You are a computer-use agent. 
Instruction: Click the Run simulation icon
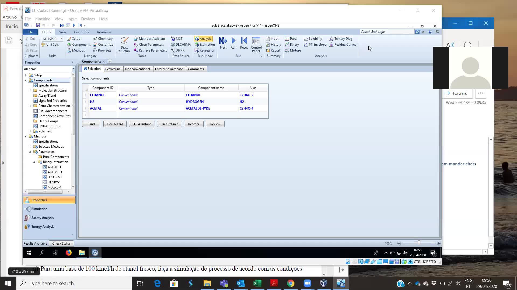pyautogui.click(x=233, y=41)
